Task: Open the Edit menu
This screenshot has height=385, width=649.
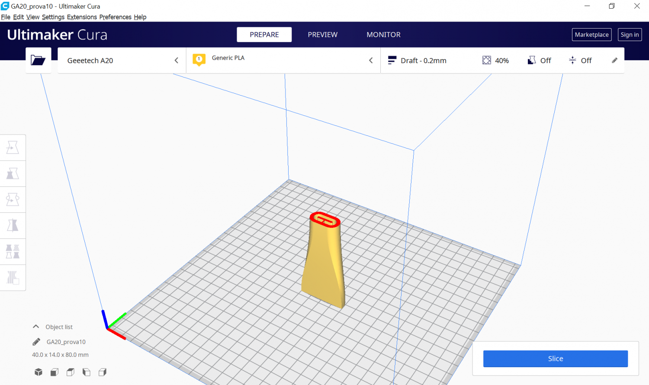Action: (19, 17)
